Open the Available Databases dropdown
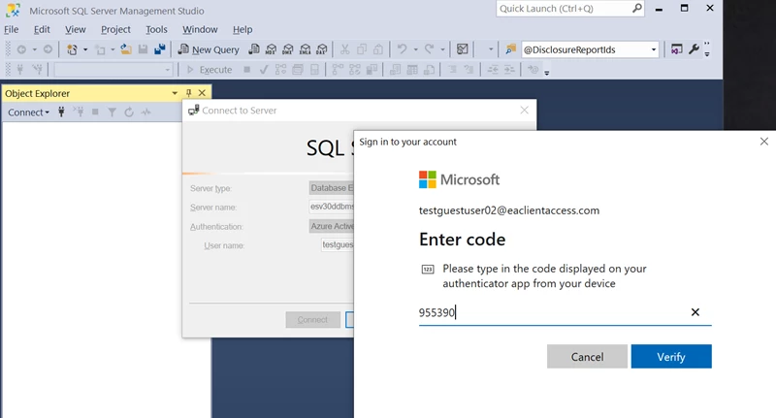The image size is (776, 418). click(167, 70)
